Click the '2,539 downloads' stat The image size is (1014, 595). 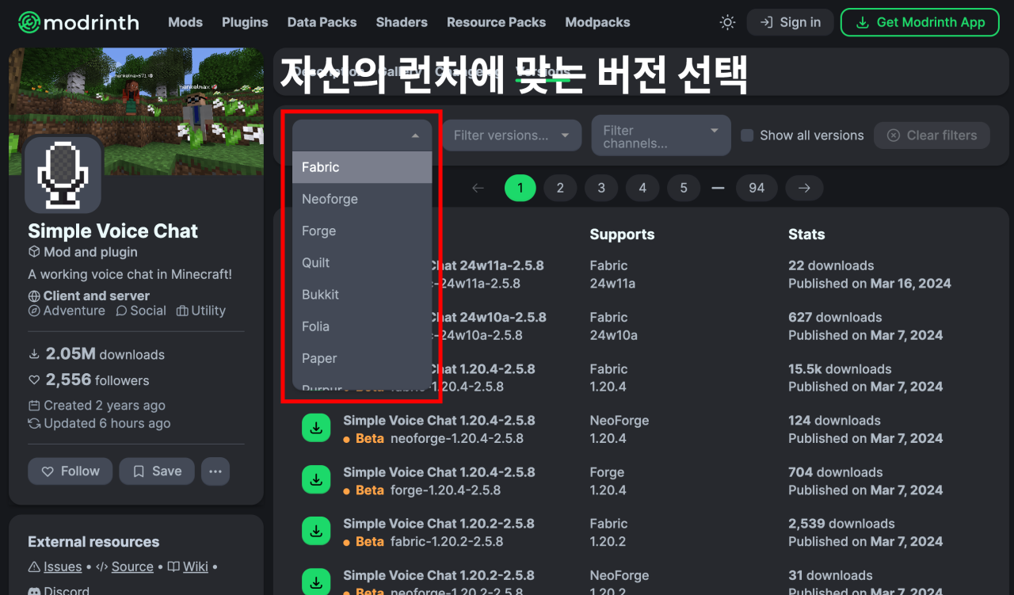coord(841,524)
